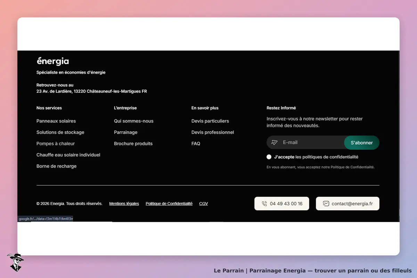The width and height of the screenshot is (417, 278).
Task: Click 'Restez Informé' heading
Action: 281,108
